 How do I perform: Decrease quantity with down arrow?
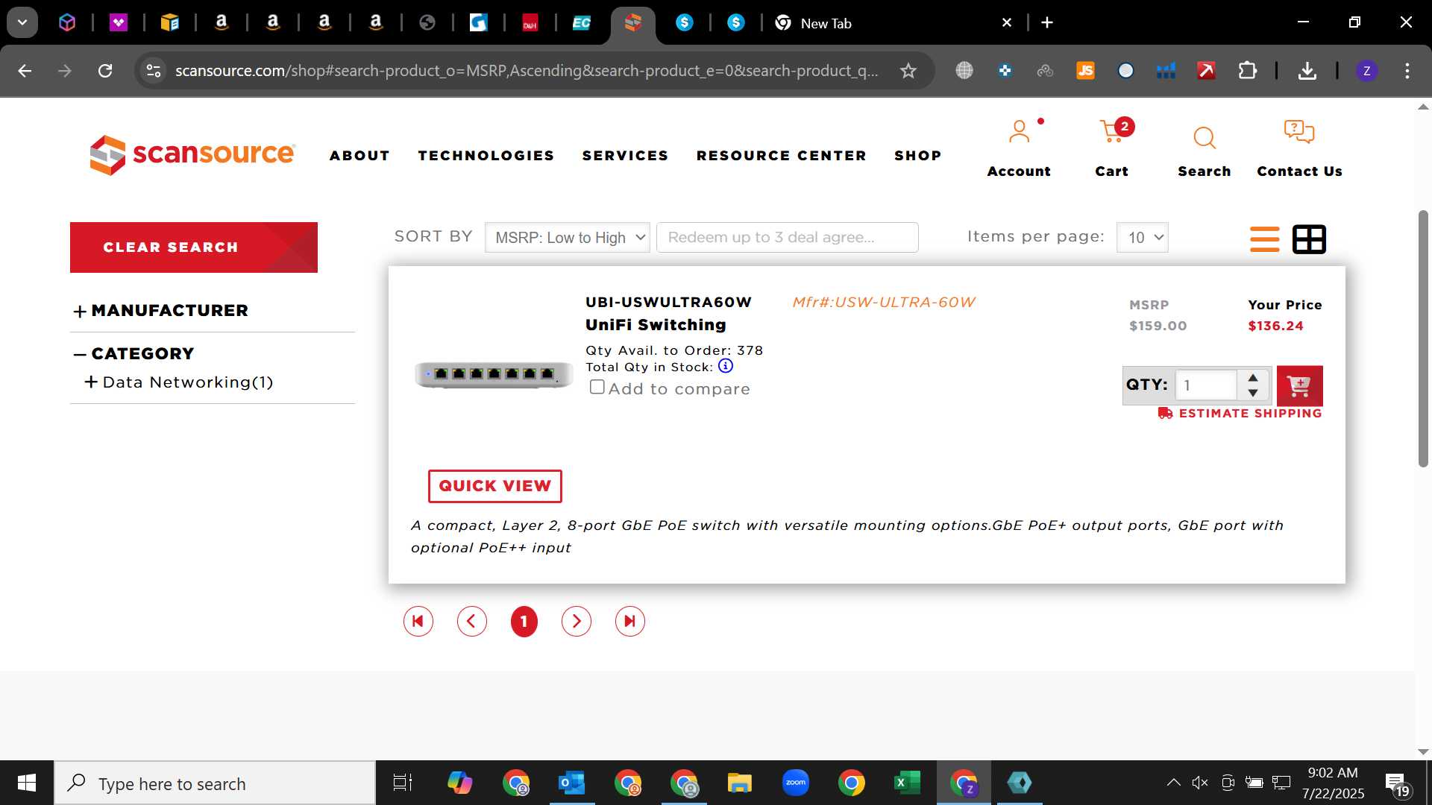click(x=1253, y=393)
